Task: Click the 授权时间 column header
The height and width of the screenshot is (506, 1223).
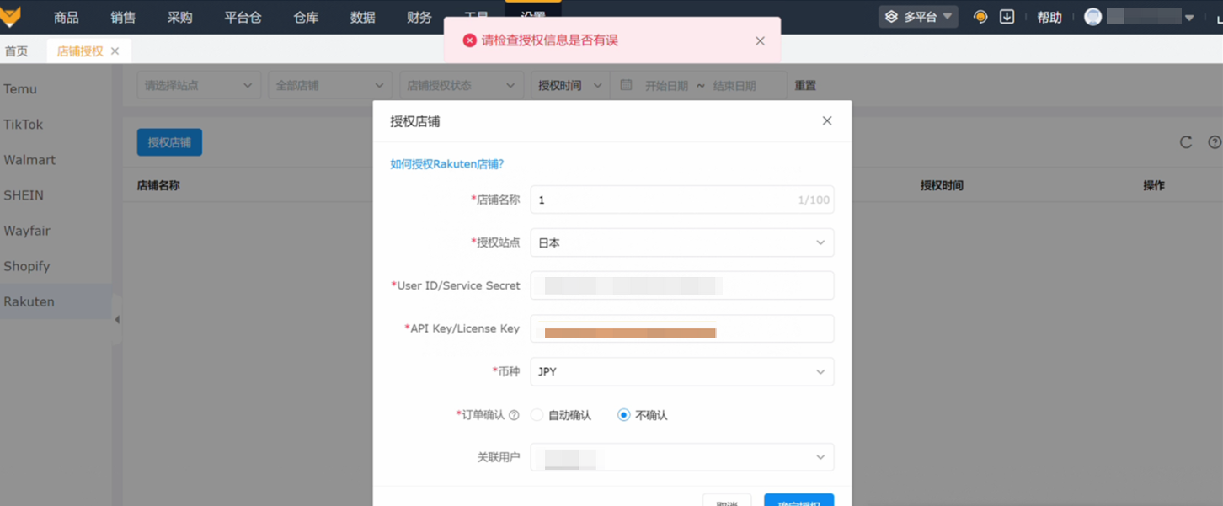Action: [x=942, y=185]
